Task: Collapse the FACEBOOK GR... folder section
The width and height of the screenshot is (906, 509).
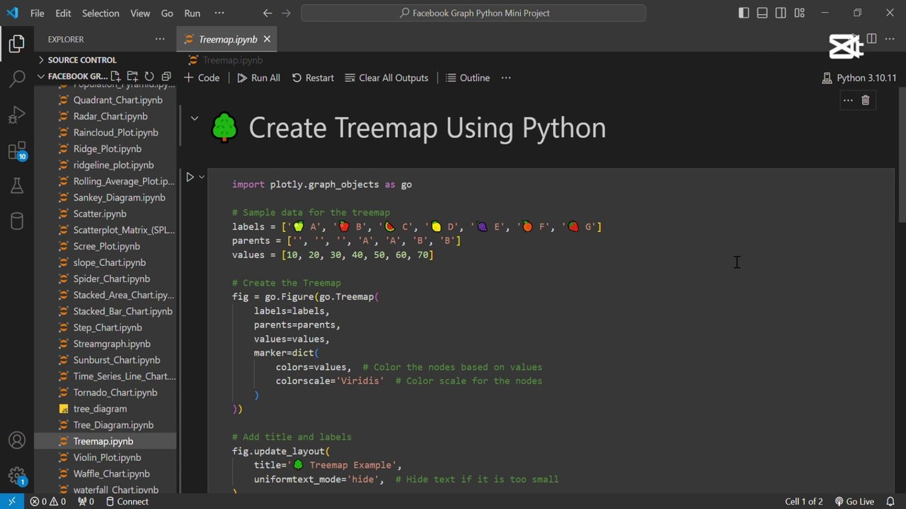Action: click(73, 76)
